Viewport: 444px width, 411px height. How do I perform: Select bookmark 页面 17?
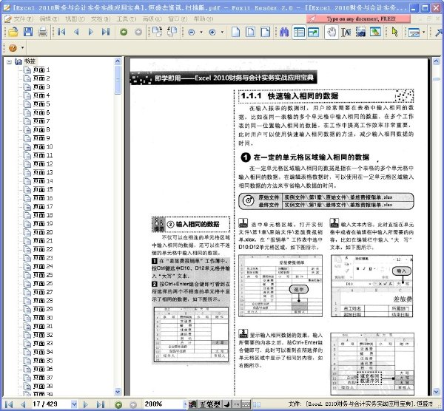(x=43, y=206)
